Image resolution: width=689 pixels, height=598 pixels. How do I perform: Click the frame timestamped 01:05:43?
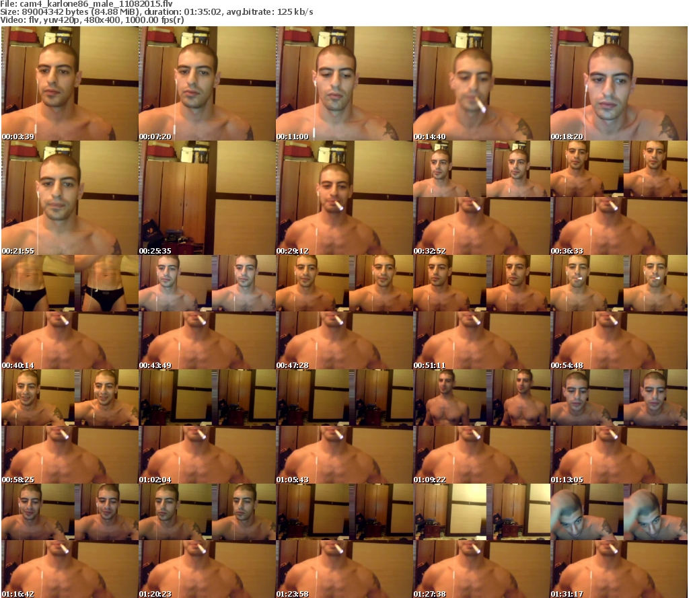pos(344,426)
